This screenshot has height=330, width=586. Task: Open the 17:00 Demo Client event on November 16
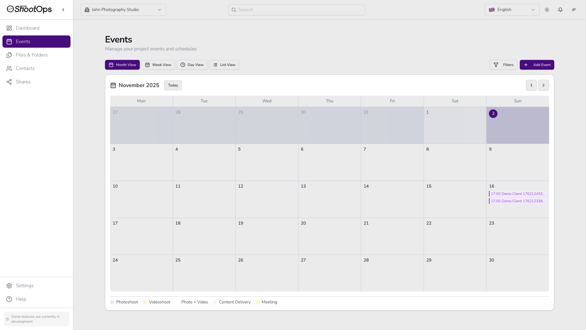(x=517, y=193)
